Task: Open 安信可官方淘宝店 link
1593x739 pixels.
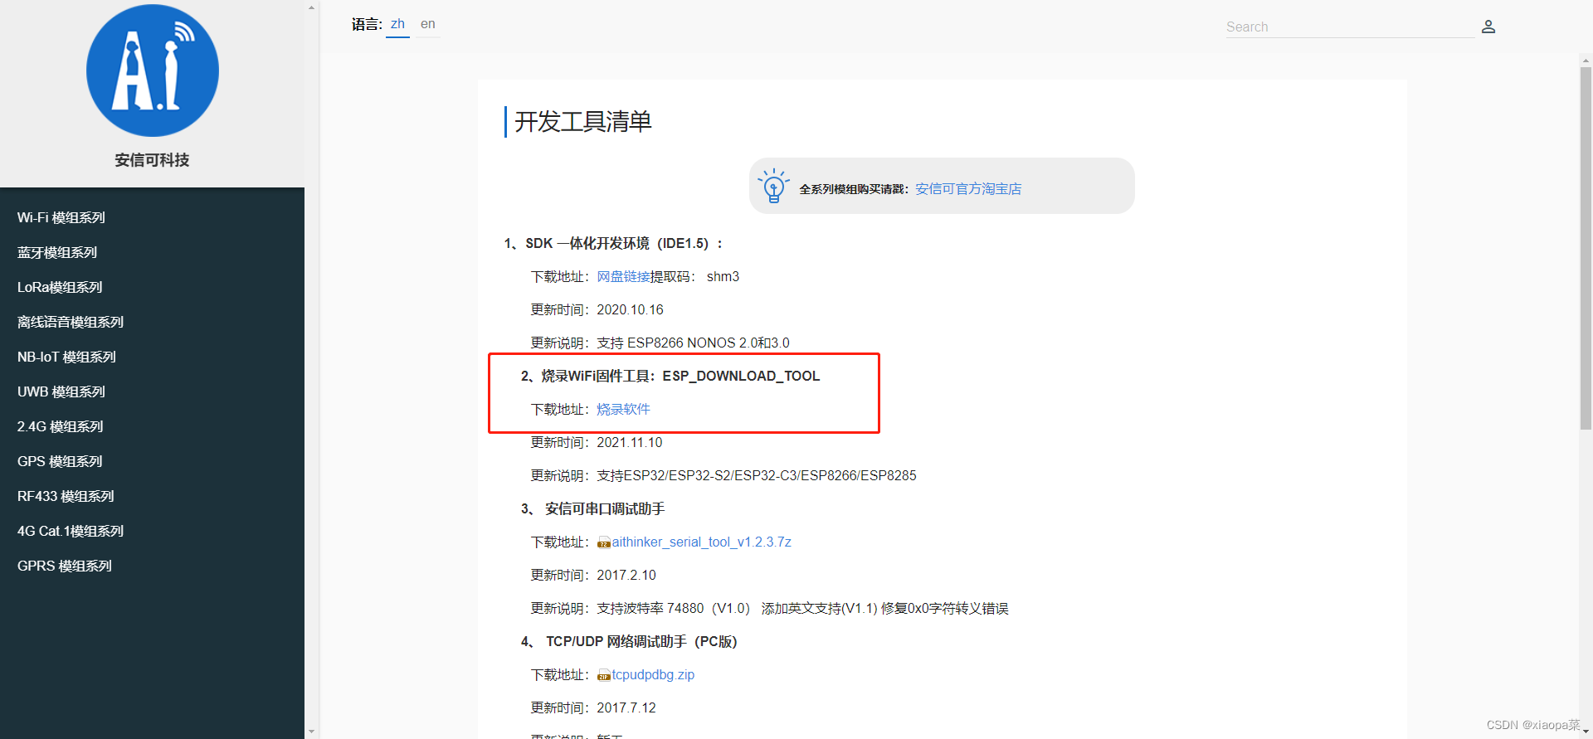Action: click(968, 189)
